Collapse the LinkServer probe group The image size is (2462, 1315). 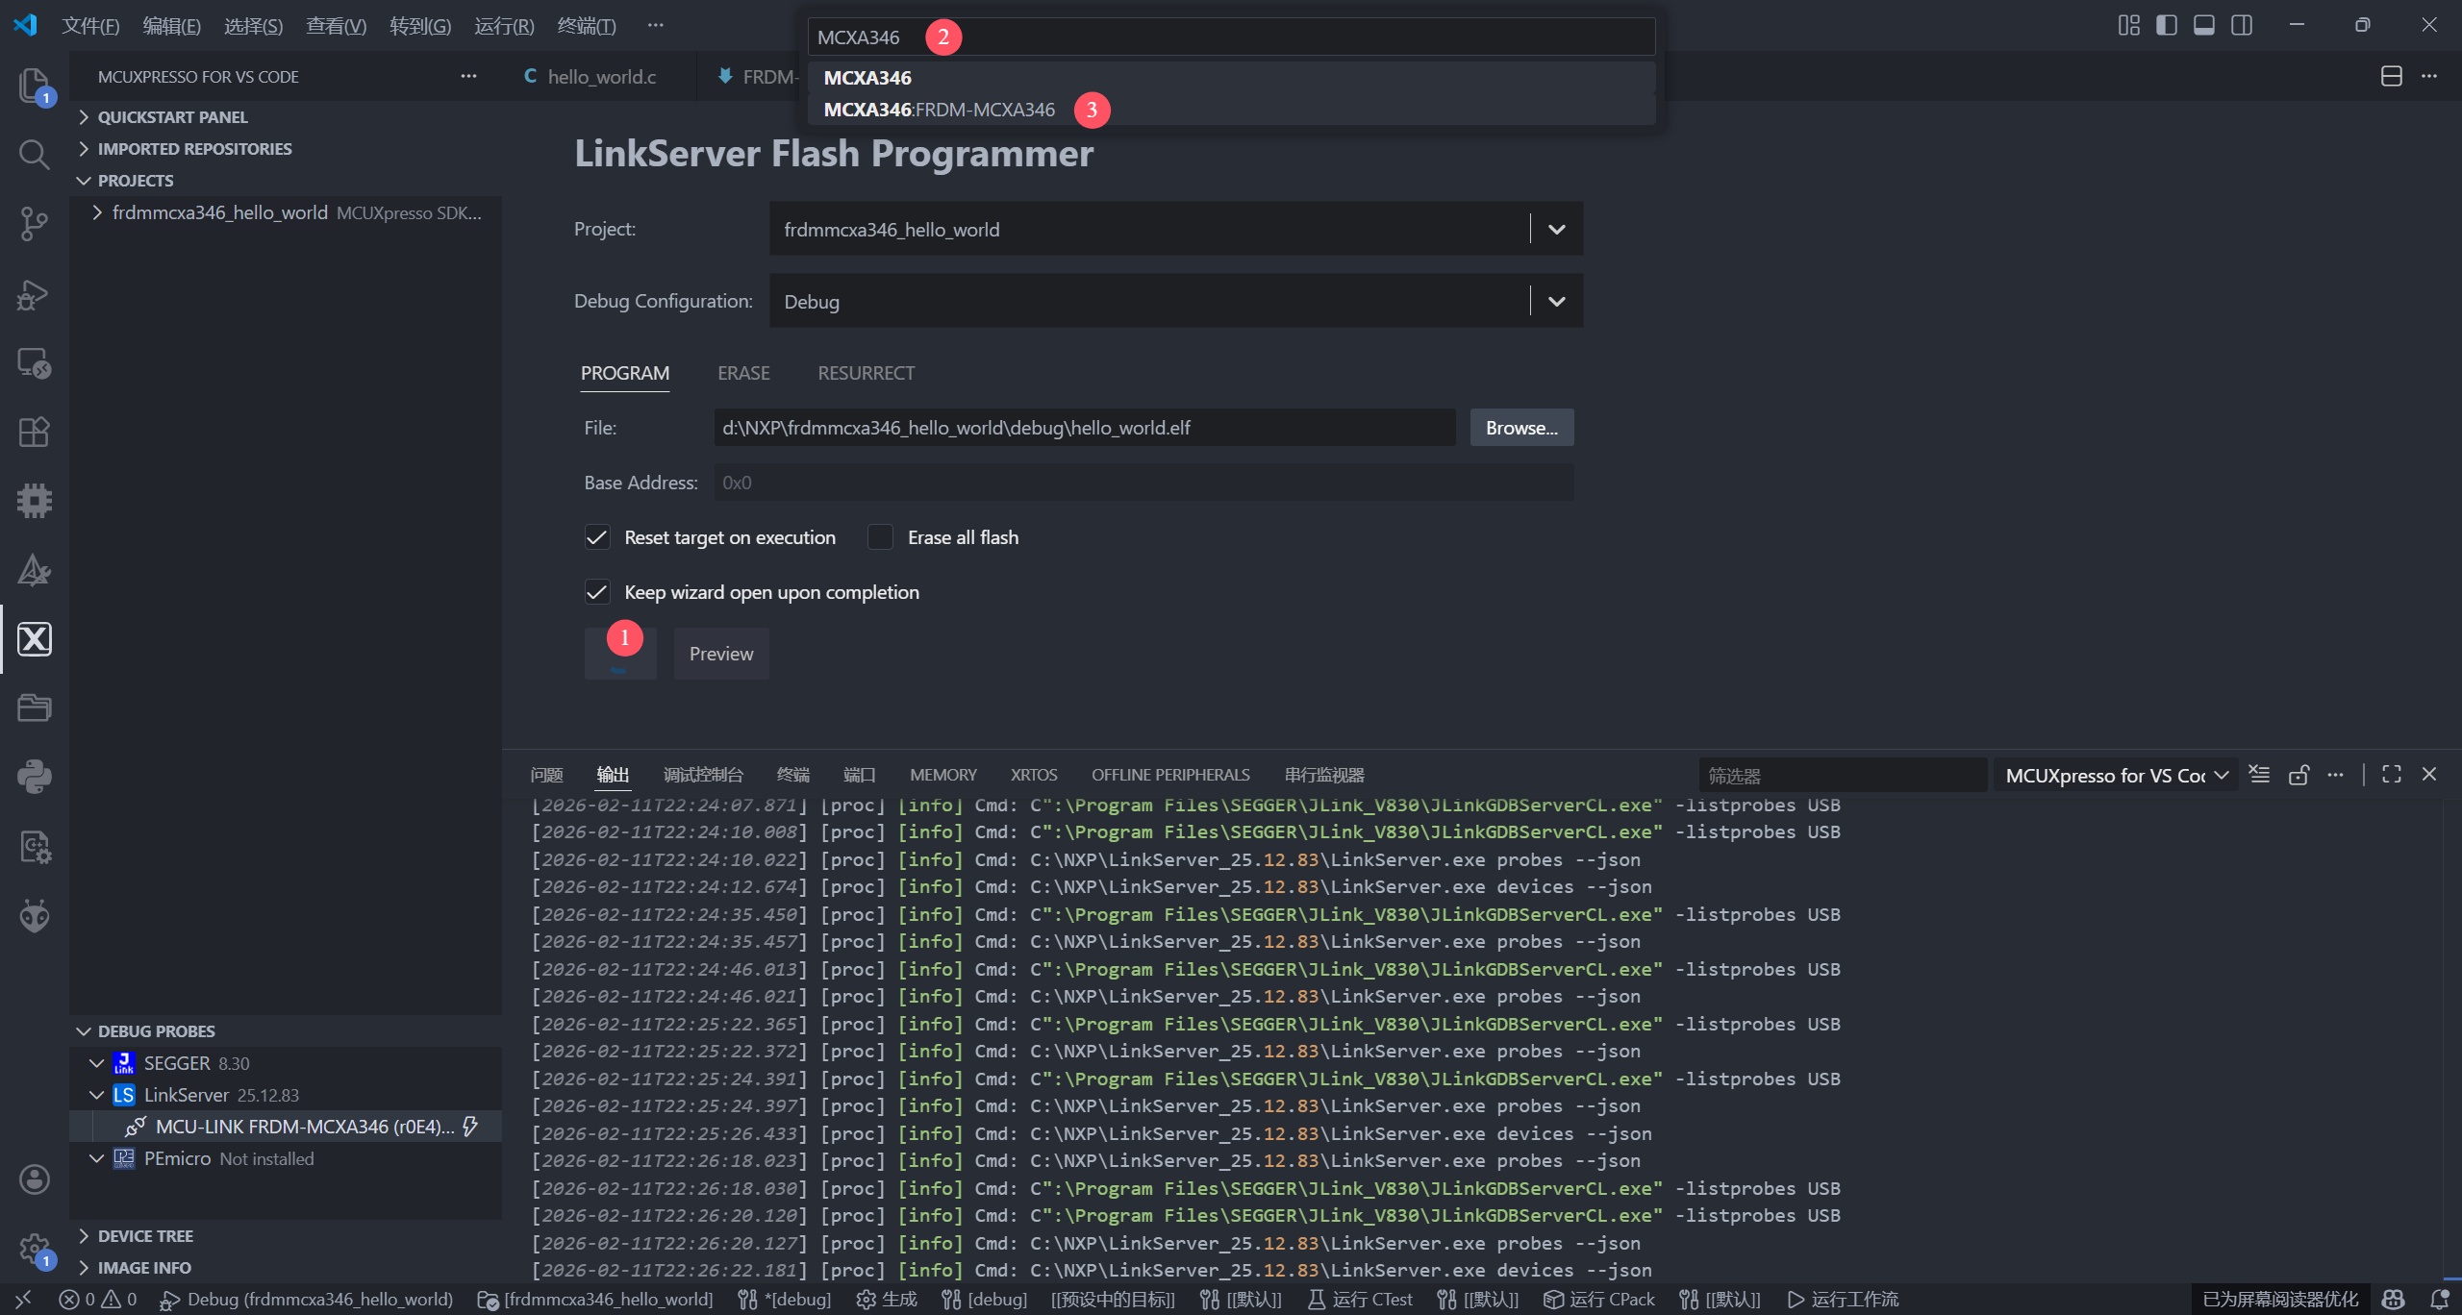(x=96, y=1095)
